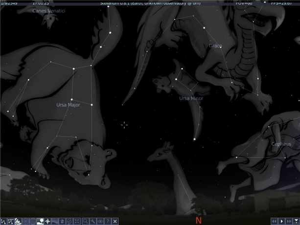The width and height of the screenshot is (300, 225).
Task: Quit Stellarium with X icon
Action: pyautogui.click(x=115, y=222)
